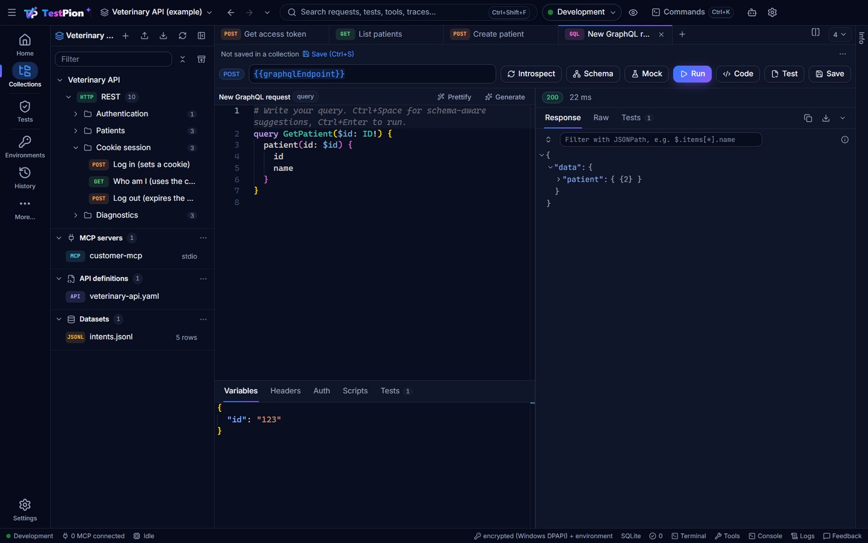Open the Raw response tab
This screenshot has width=868, height=543.
[x=601, y=118]
